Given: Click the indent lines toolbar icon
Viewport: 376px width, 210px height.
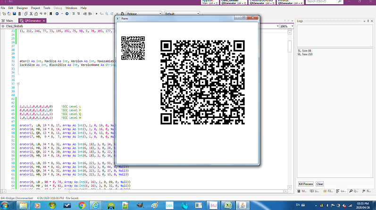Looking at the screenshot, I should point(90,14).
